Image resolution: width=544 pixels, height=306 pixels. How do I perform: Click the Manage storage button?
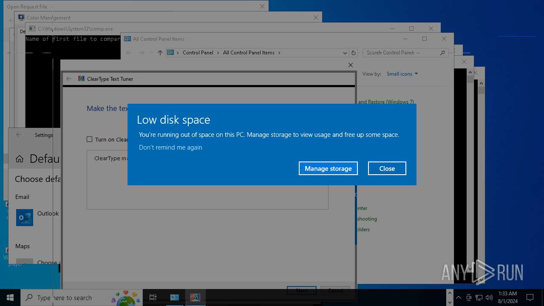point(328,168)
